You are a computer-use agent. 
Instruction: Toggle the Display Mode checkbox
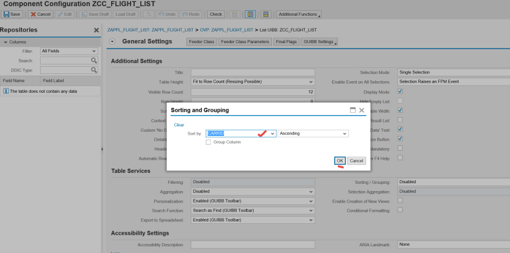click(x=400, y=92)
